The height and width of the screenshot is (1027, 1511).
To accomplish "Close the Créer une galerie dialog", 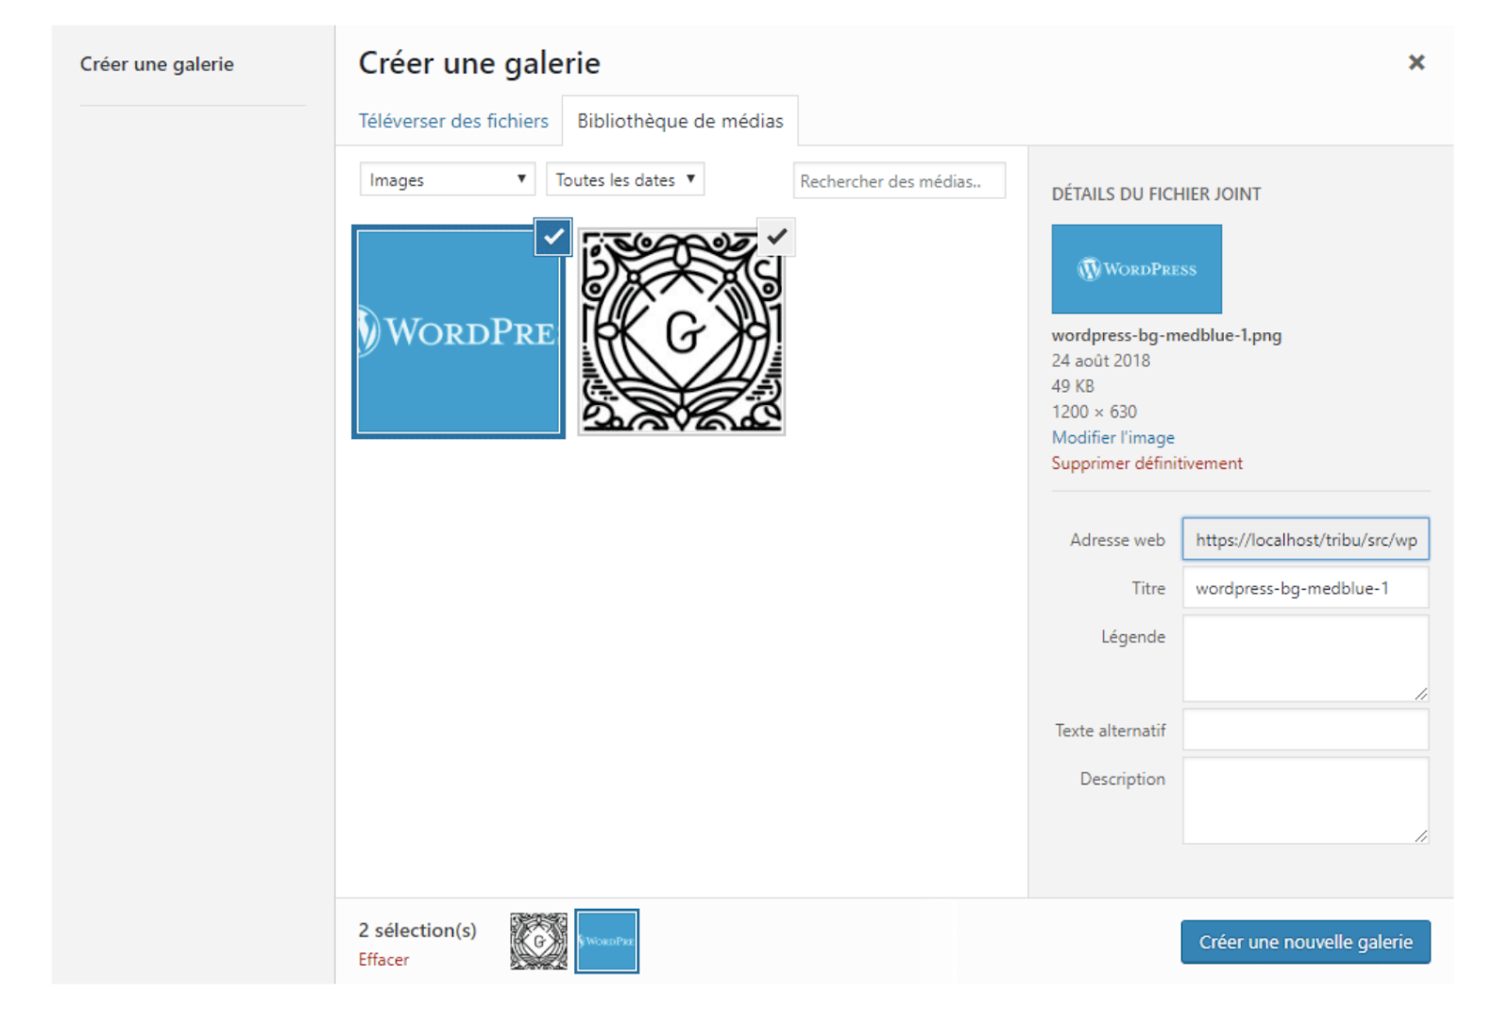I will tap(1416, 62).
